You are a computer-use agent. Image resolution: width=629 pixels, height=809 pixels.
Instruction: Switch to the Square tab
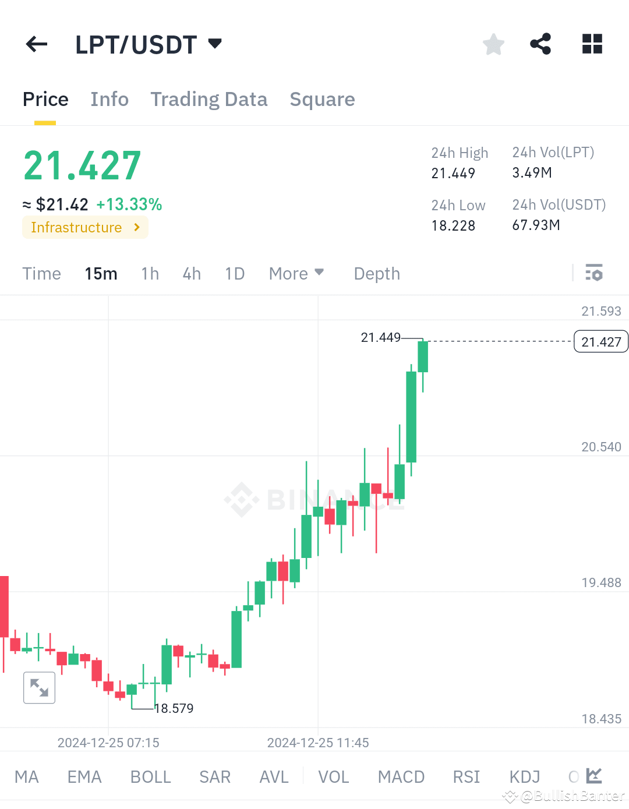322,99
